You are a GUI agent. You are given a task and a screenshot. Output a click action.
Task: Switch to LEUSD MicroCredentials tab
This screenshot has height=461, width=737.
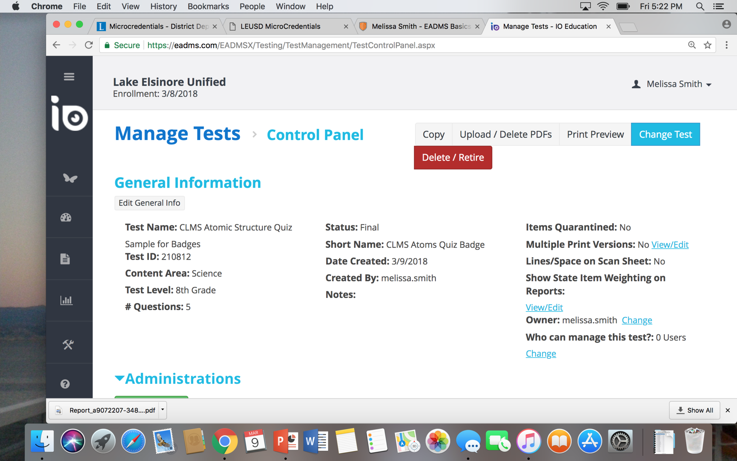(x=280, y=26)
